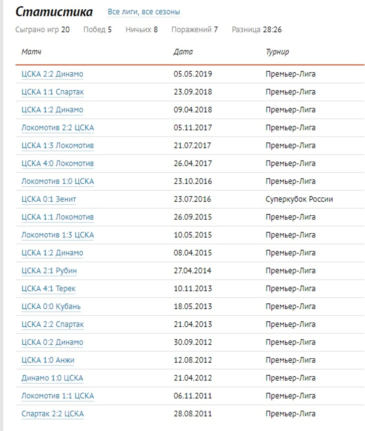Viewport: 365px width, 431px height.
Task: Click the ЦСКА 1:2 Динамо match from 09.04.2018
Action: [x=52, y=110]
